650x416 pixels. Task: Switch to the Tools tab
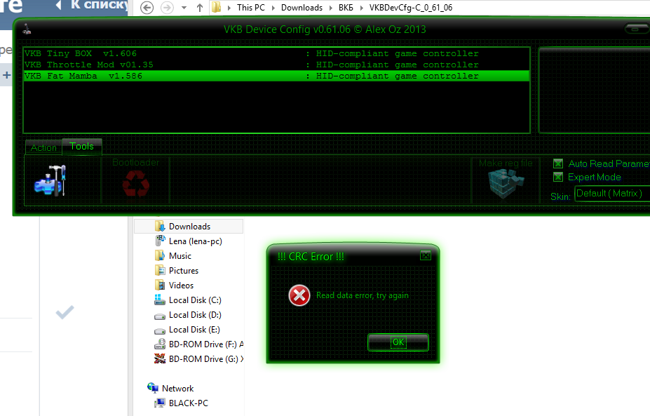pos(81,147)
